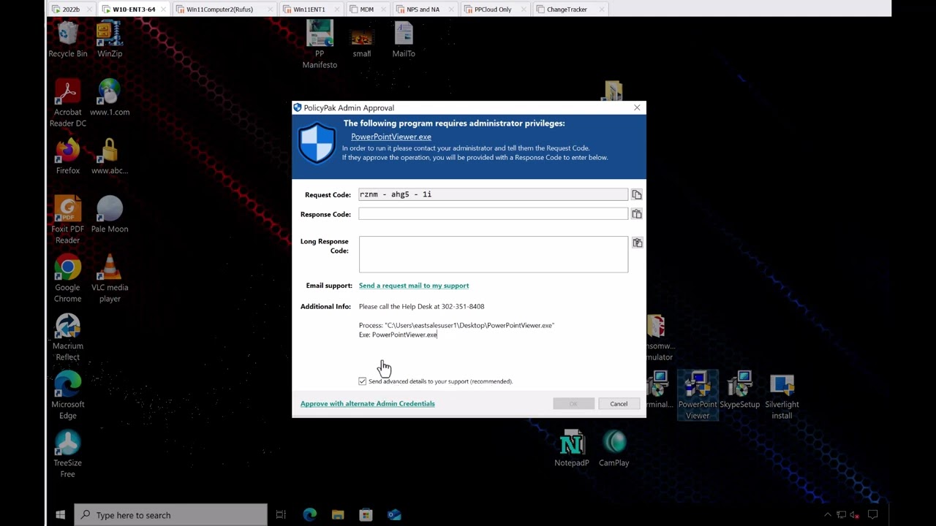Paste into the Long Response Code box
This screenshot has width=936, height=526.
click(637, 243)
